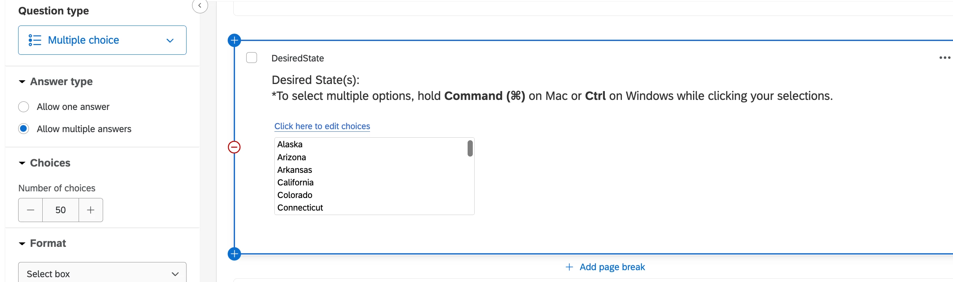Click the Multiple choice list icon
Screen dimensions: 953x282
coord(35,40)
